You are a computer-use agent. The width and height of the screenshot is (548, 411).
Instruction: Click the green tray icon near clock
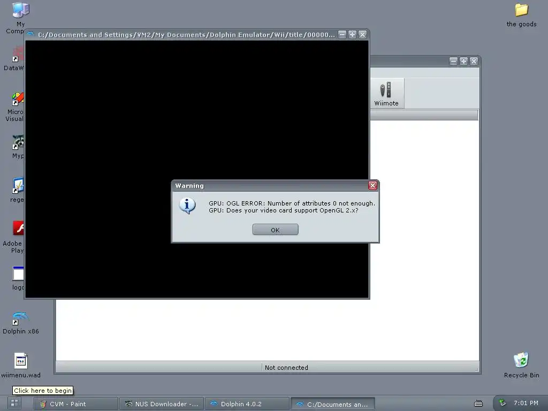503,403
